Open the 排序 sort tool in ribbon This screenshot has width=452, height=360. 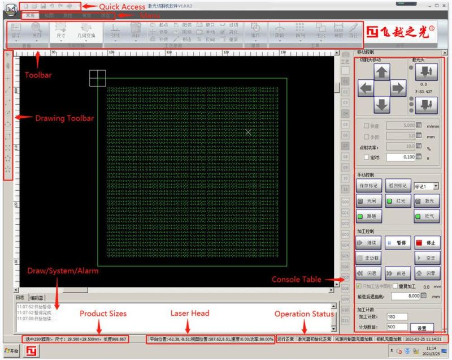[x=255, y=31]
